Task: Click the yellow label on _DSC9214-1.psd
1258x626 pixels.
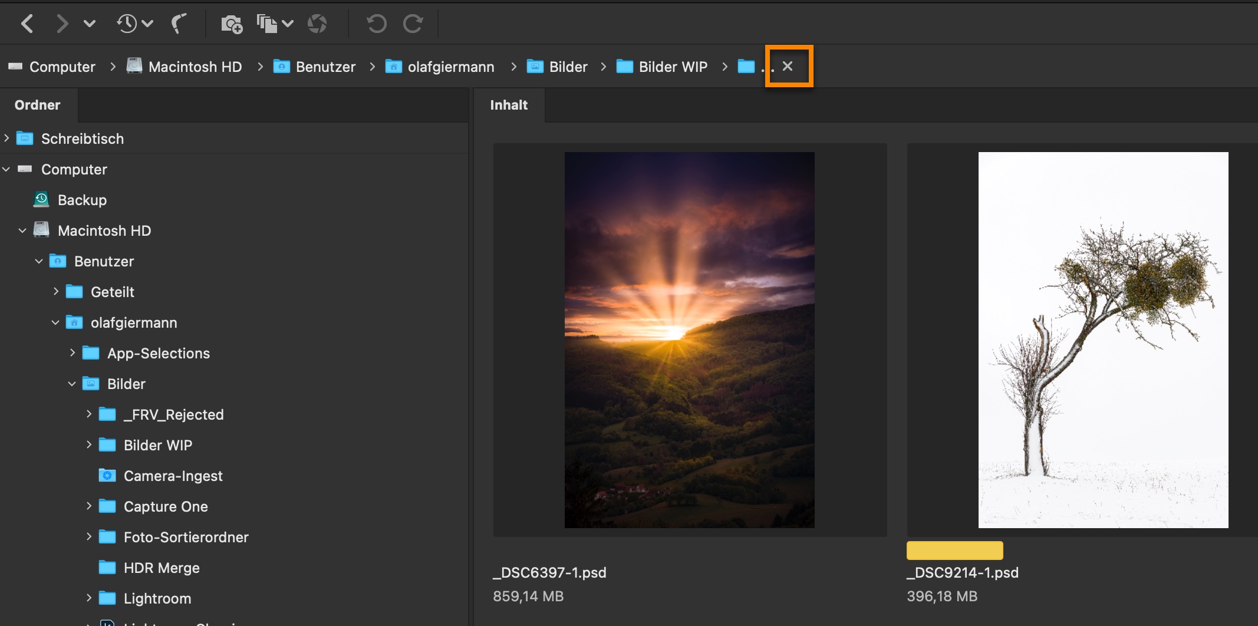Action: point(954,551)
